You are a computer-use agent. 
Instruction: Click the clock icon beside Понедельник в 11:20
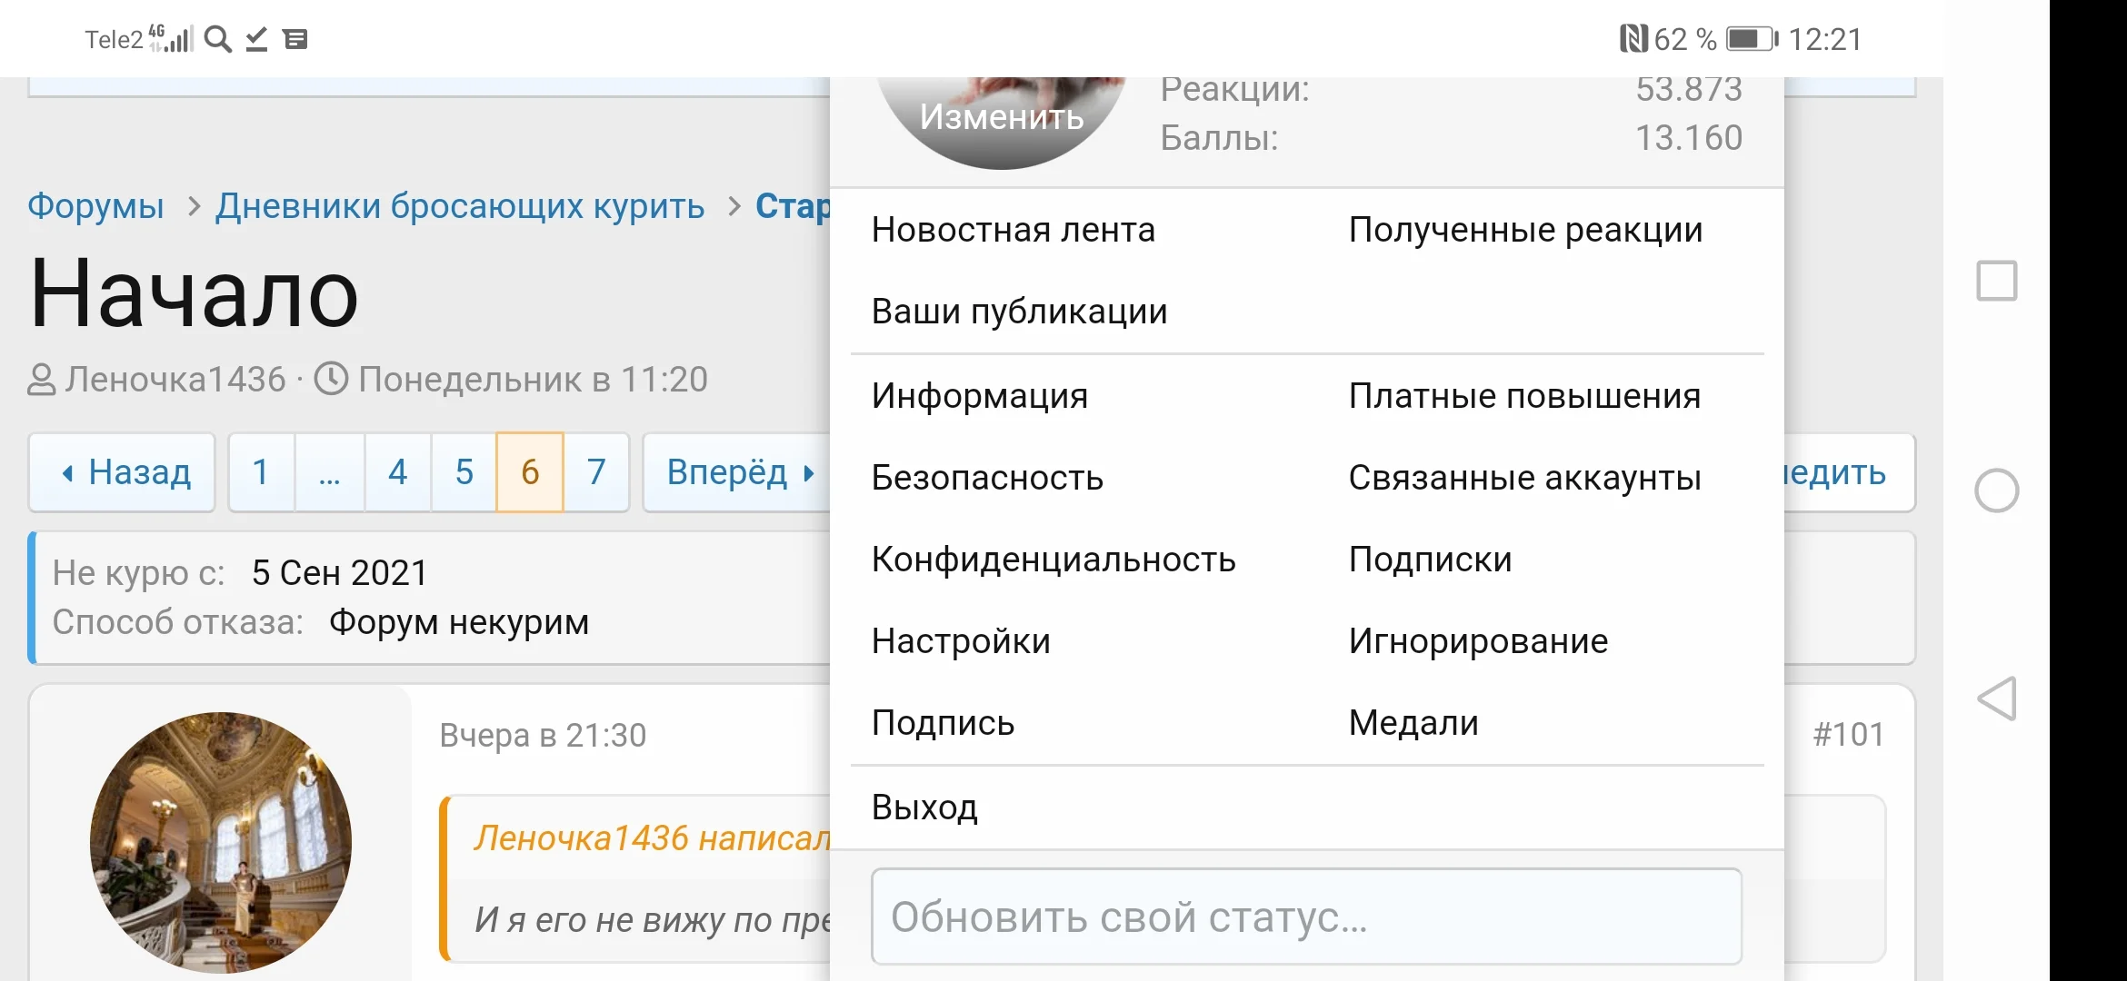(x=331, y=380)
